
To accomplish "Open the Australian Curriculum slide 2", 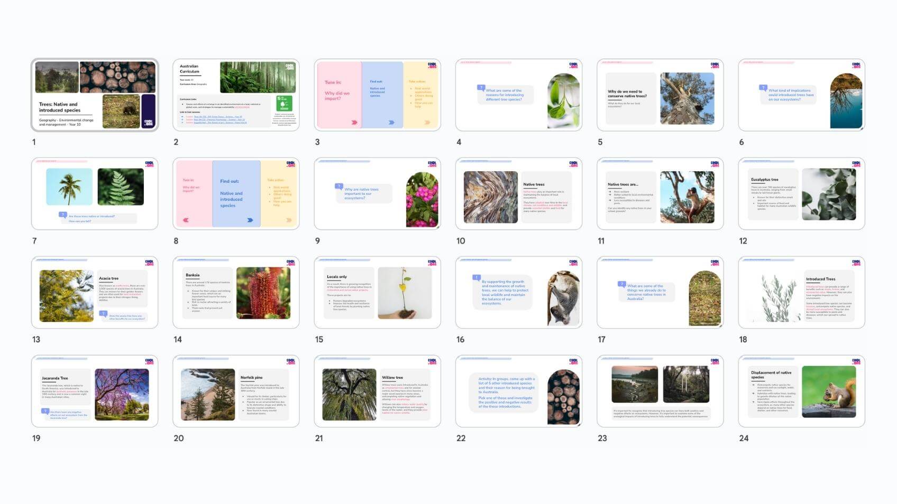I will point(236,95).
